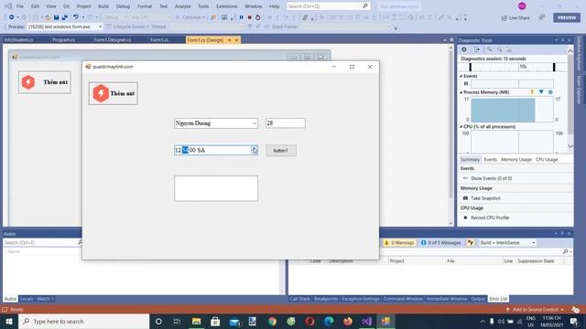Open the feedback icon beside Live Share
Screen dimensions: 586x329
point(542,17)
